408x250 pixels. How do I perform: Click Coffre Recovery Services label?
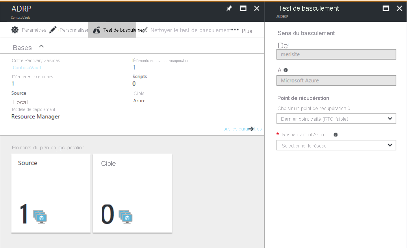(36, 60)
